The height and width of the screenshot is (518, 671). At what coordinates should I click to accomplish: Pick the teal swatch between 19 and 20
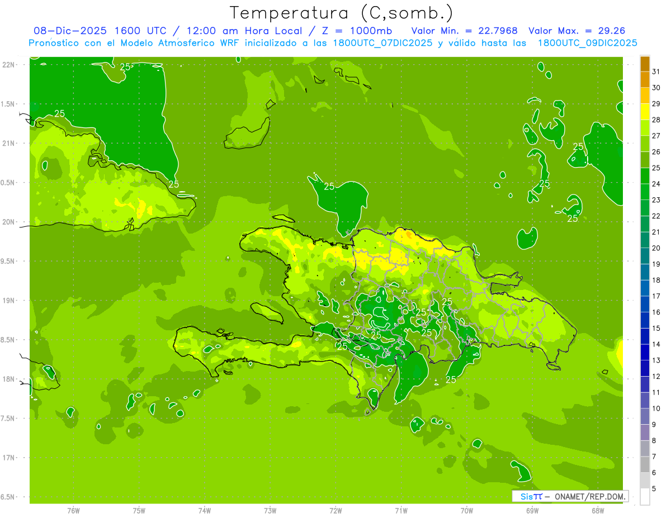pos(645,256)
